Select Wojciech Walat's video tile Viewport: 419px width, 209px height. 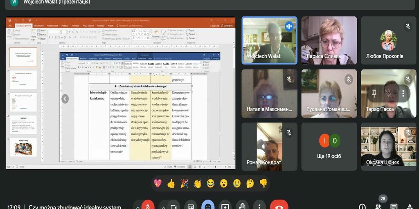click(269, 40)
